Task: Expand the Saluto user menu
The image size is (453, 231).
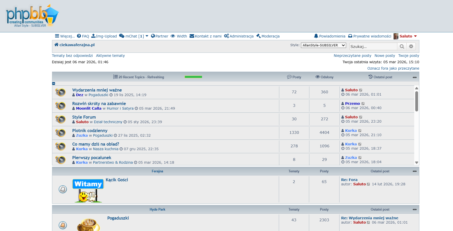Action: (x=416, y=36)
